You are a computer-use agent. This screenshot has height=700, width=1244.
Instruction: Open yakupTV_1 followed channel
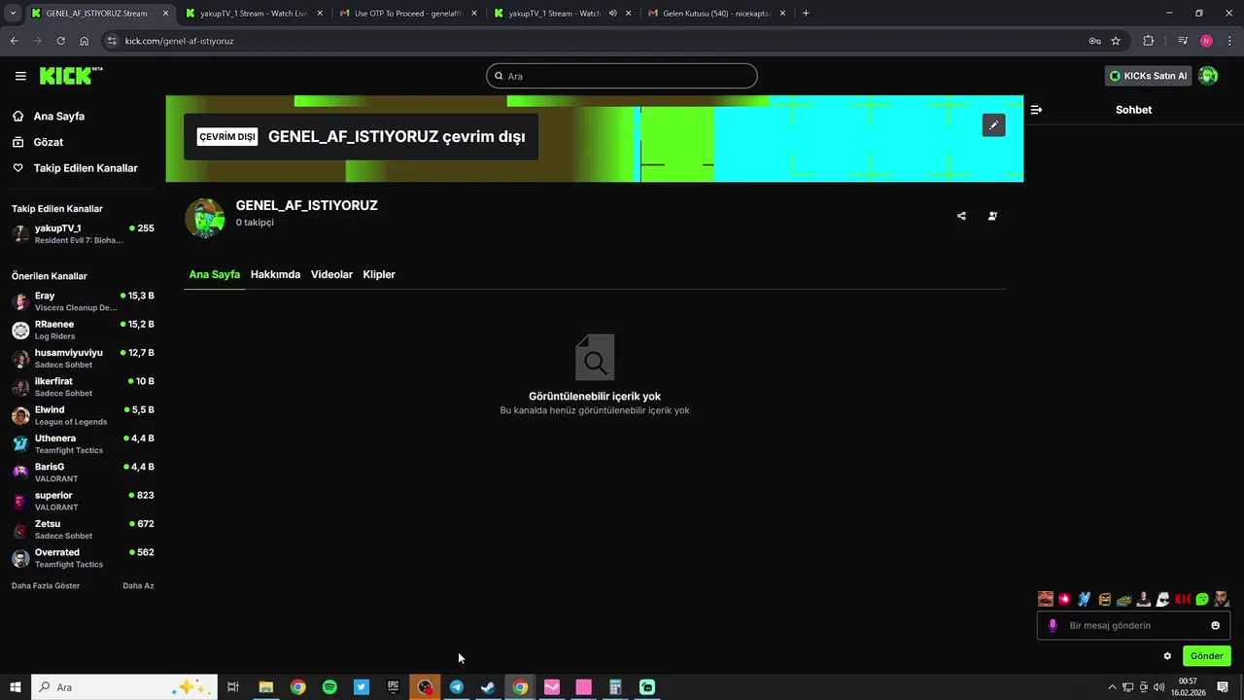[x=83, y=233]
